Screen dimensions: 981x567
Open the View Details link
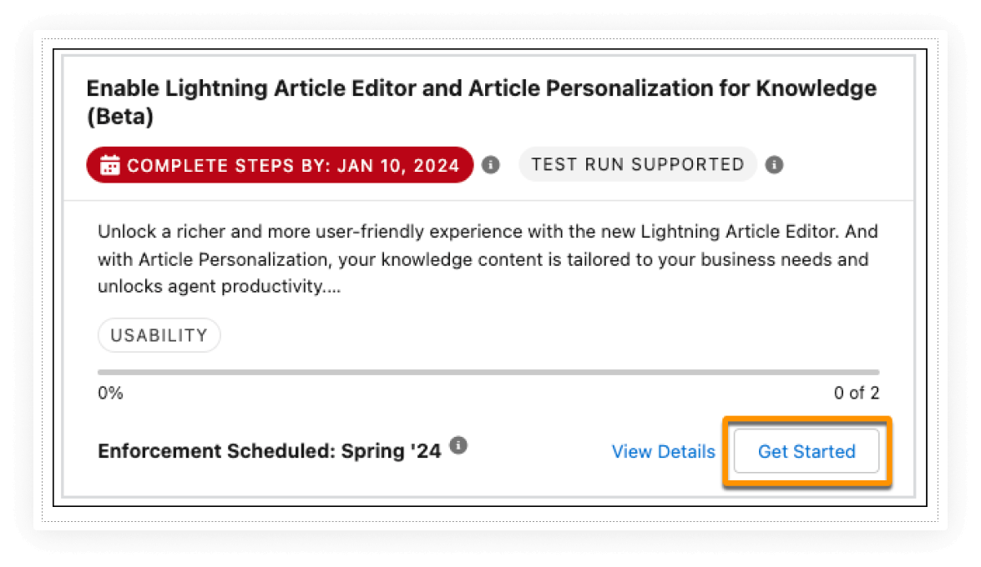(x=663, y=451)
